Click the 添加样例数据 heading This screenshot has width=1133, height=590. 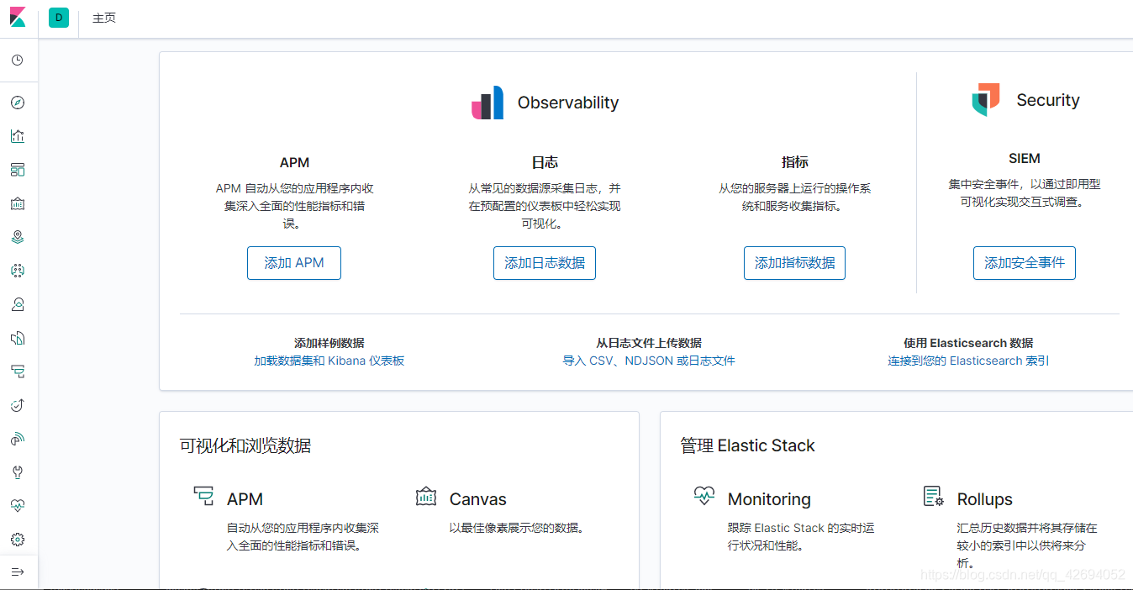click(329, 343)
